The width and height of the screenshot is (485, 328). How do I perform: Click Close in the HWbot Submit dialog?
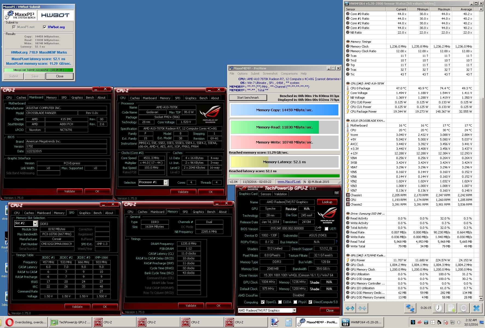click(60, 76)
